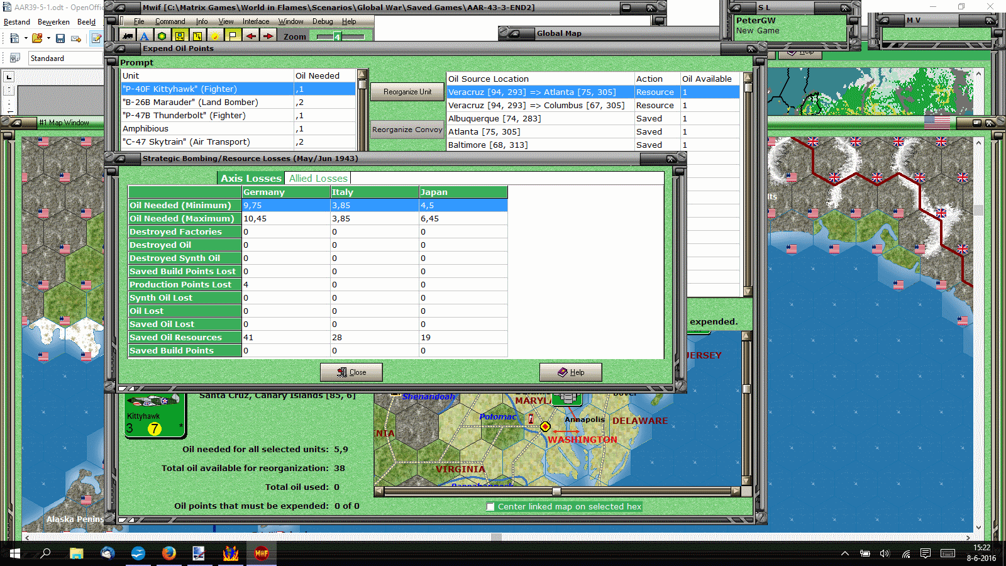Show hidden system tray icons
Viewport: 1006px width, 566px height.
point(845,553)
